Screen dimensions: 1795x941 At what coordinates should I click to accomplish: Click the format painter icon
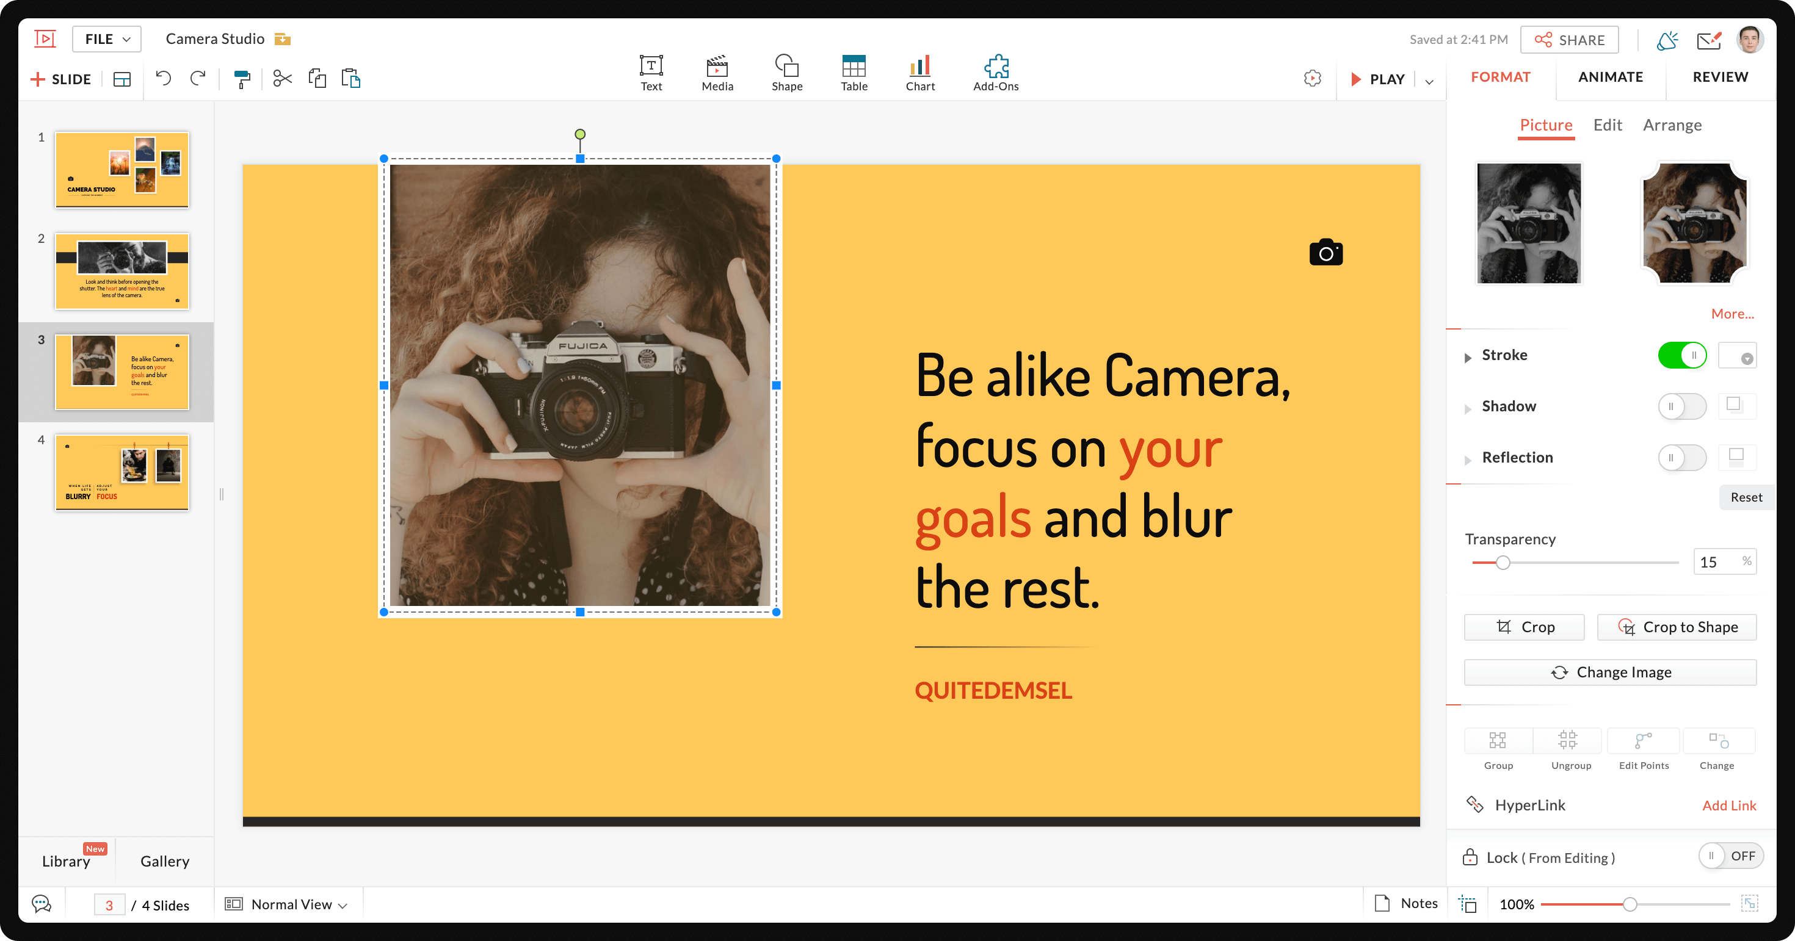point(242,79)
